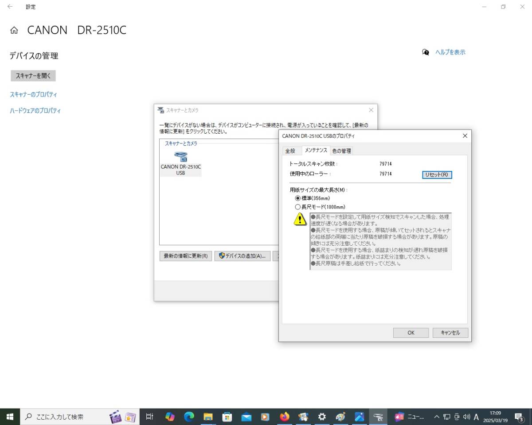This screenshot has height=425, width=532.
Task: Click the 用紙サイズの最大長さ(M) label
Action: point(319,190)
